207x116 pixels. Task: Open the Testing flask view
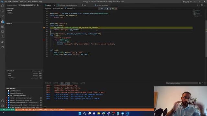point(3,37)
